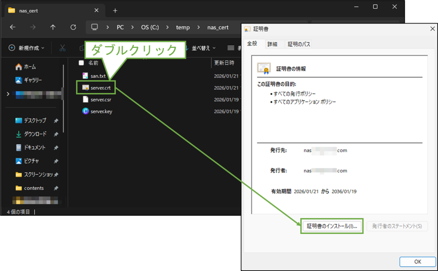Click temp in the address breadcrumb
The image size is (438, 271).
tap(182, 27)
